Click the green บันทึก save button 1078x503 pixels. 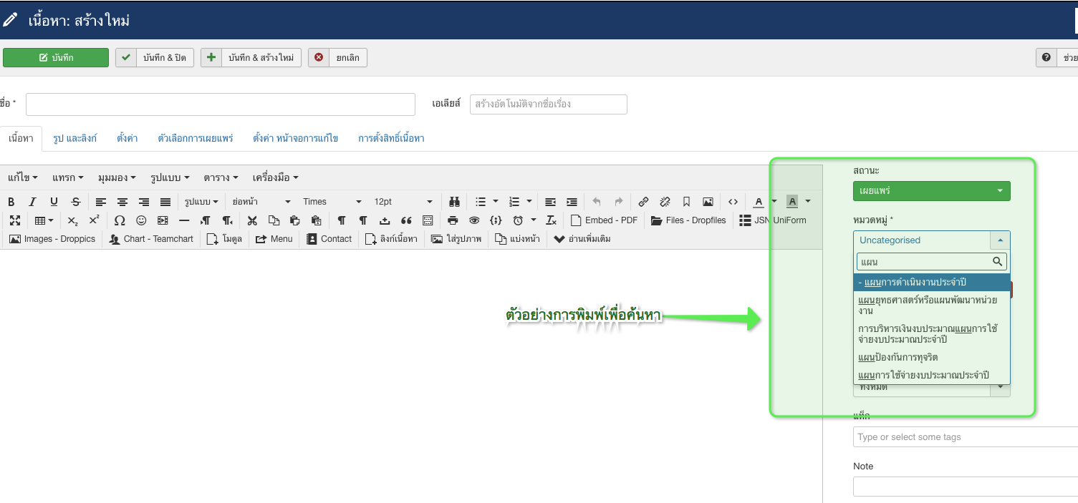coord(56,58)
